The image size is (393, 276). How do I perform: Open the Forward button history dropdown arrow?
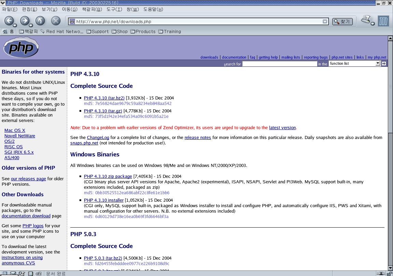pos(31,25)
